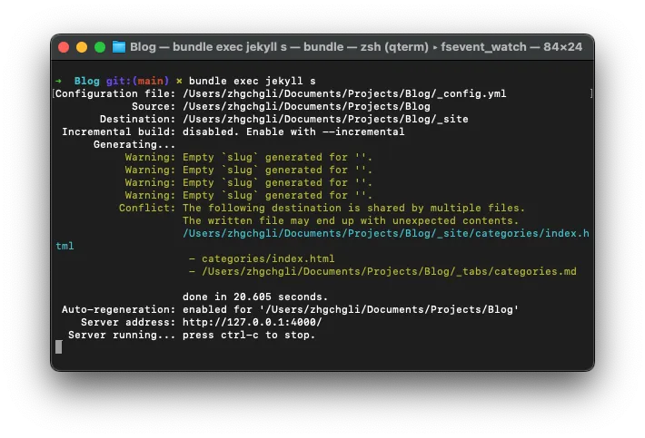Click the green prompt arrow symbol
This screenshot has width=645, height=438.
click(x=59, y=81)
